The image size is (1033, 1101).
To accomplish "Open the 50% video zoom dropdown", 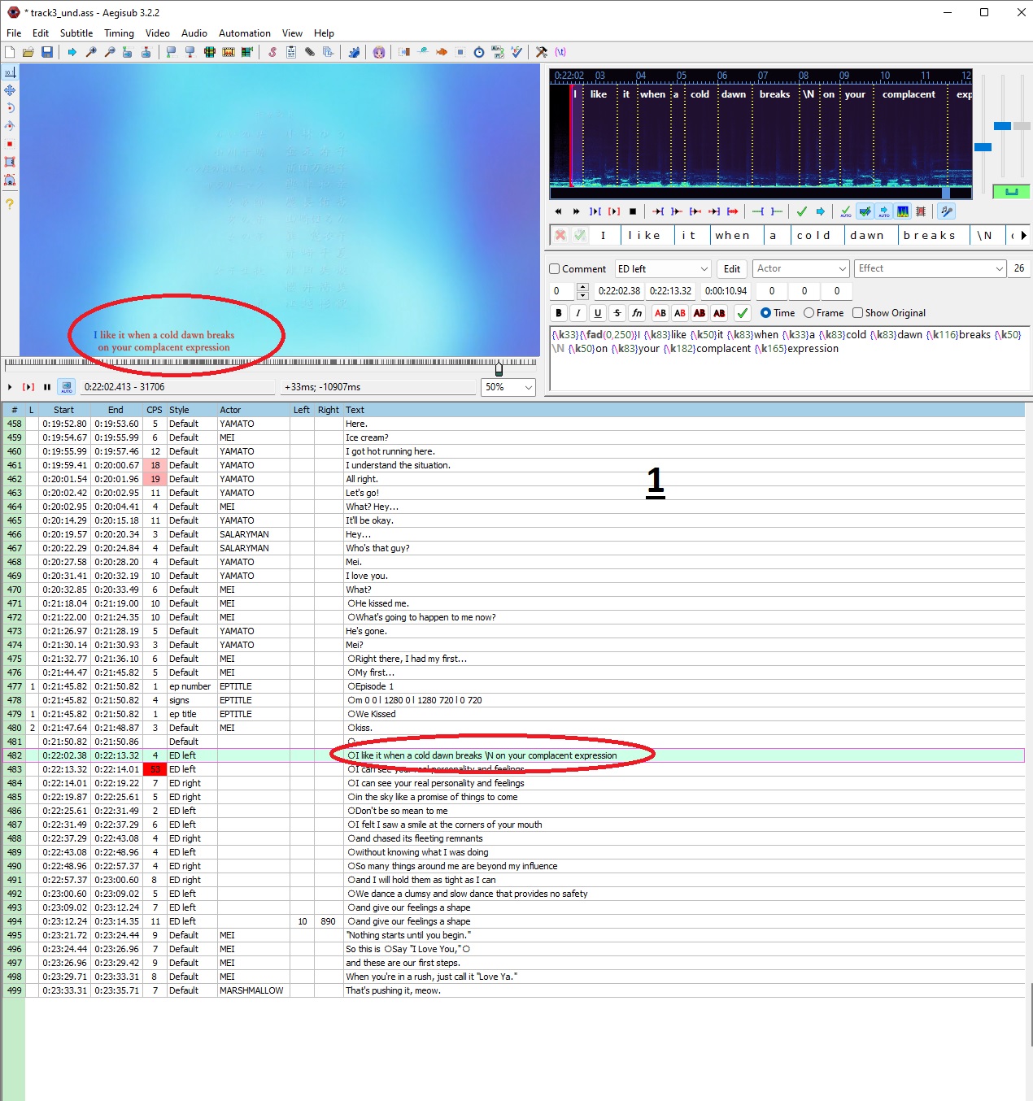I will (508, 387).
